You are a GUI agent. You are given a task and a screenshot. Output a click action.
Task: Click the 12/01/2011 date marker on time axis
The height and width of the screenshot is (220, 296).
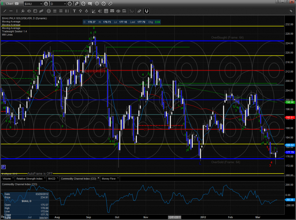click(175, 217)
